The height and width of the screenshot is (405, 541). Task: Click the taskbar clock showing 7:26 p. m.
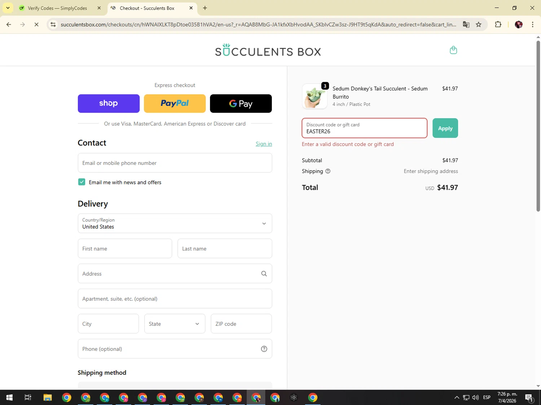coord(507,397)
